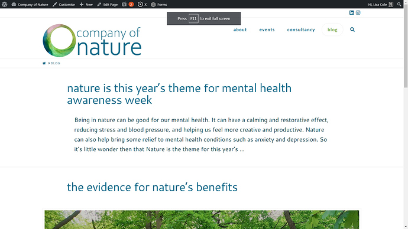Select the consultancy navigation item
The image size is (408, 229).
point(301,30)
